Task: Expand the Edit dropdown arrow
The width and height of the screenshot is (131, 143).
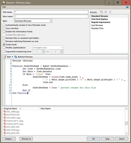Action: 12,57
